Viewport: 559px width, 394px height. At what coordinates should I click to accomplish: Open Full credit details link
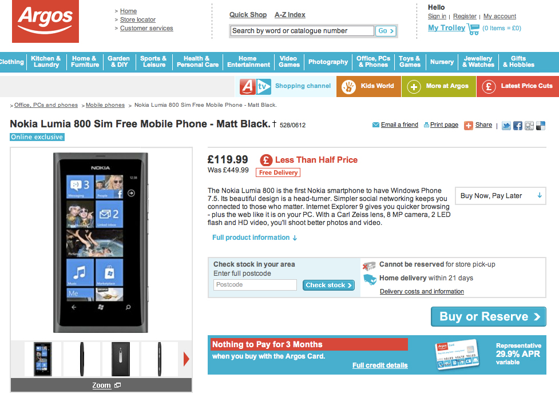[380, 365]
